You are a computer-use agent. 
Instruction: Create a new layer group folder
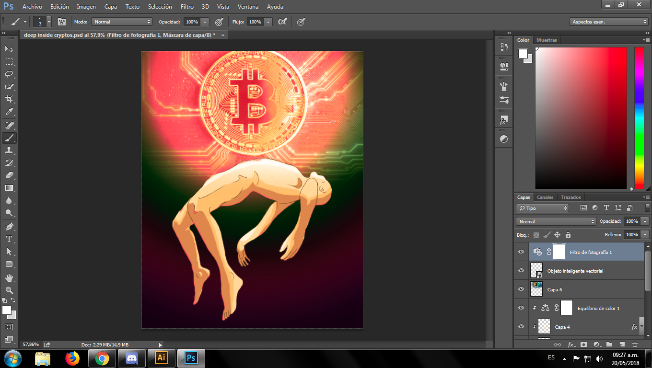click(x=609, y=345)
